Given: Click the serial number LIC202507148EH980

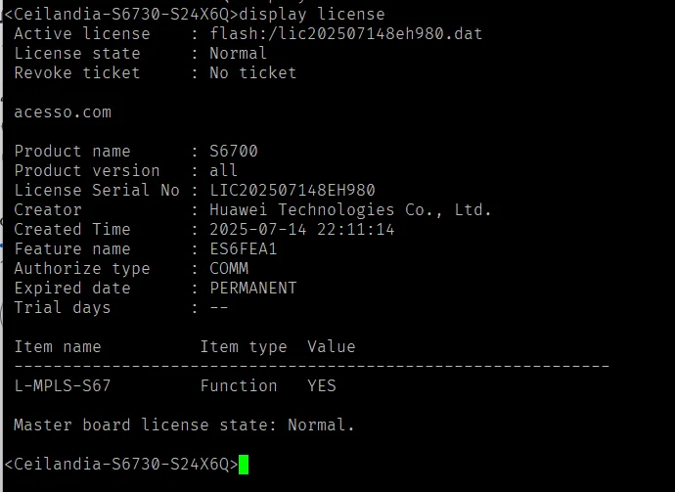Looking at the screenshot, I should coord(292,191).
